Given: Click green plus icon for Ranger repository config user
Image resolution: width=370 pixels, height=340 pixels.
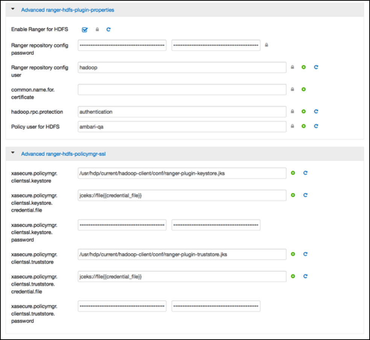Looking at the screenshot, I should tap(303, 67).
